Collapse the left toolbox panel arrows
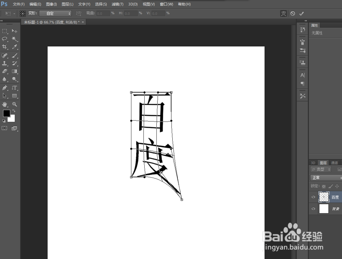 point(1,21)
